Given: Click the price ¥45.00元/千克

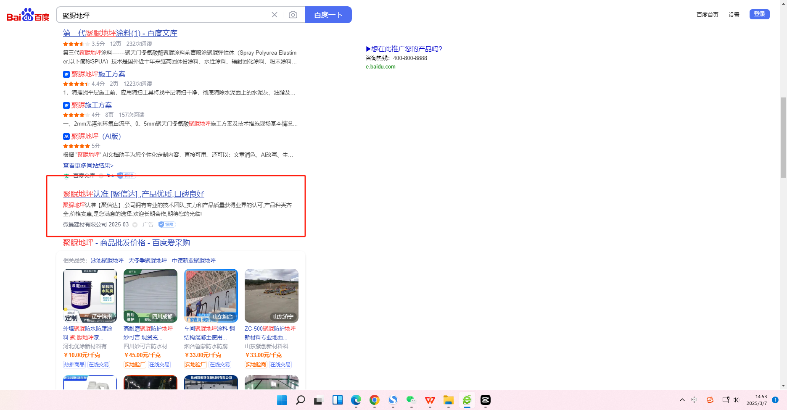Looking at the screenshot, I should 143,355.
